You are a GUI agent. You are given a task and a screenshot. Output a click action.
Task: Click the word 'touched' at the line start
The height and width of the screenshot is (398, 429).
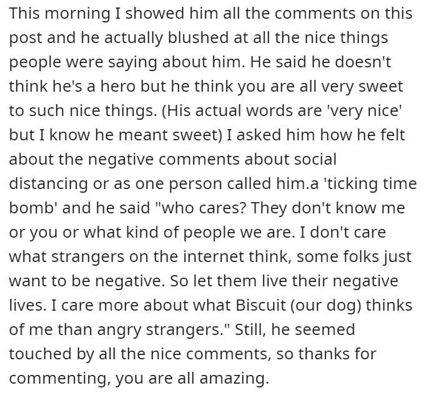tap(41, 354)
